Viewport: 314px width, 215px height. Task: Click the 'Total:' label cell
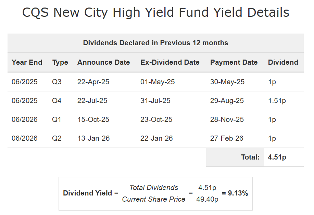click(250, 157)
